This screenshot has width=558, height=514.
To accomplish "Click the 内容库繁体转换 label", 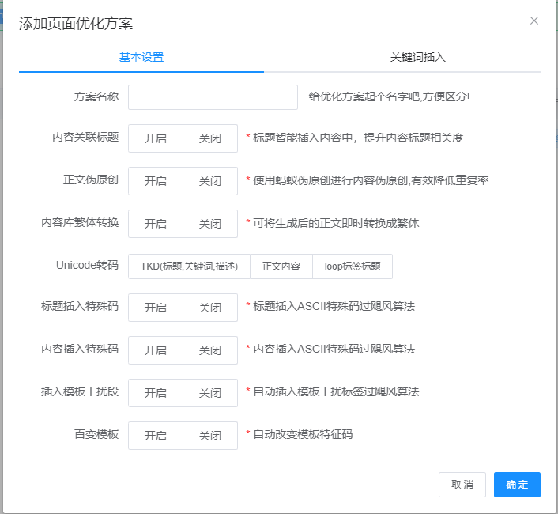I will click(x=80, y=222).
